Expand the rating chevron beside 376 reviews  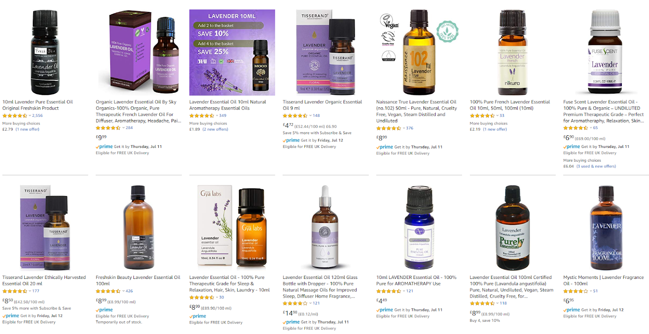pos(404,128)
